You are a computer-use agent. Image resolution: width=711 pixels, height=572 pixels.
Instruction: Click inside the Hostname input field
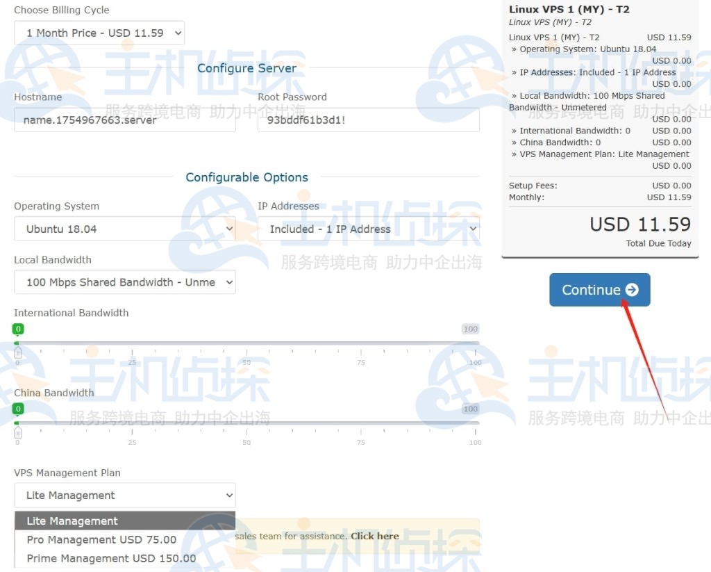[124, 120]
